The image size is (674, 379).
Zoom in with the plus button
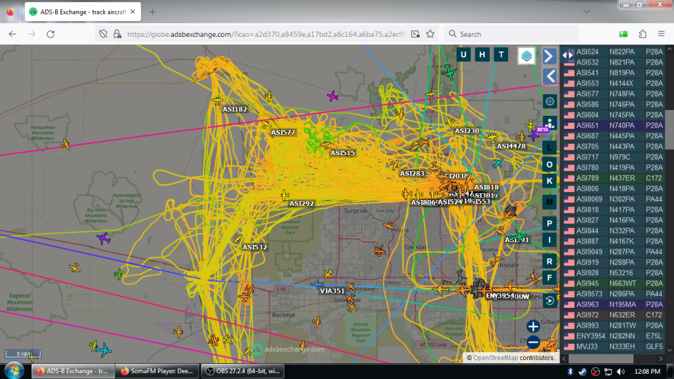533,326
